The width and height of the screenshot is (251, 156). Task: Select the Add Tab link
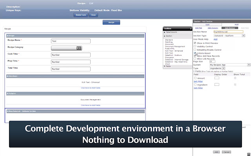click(198, 28)
